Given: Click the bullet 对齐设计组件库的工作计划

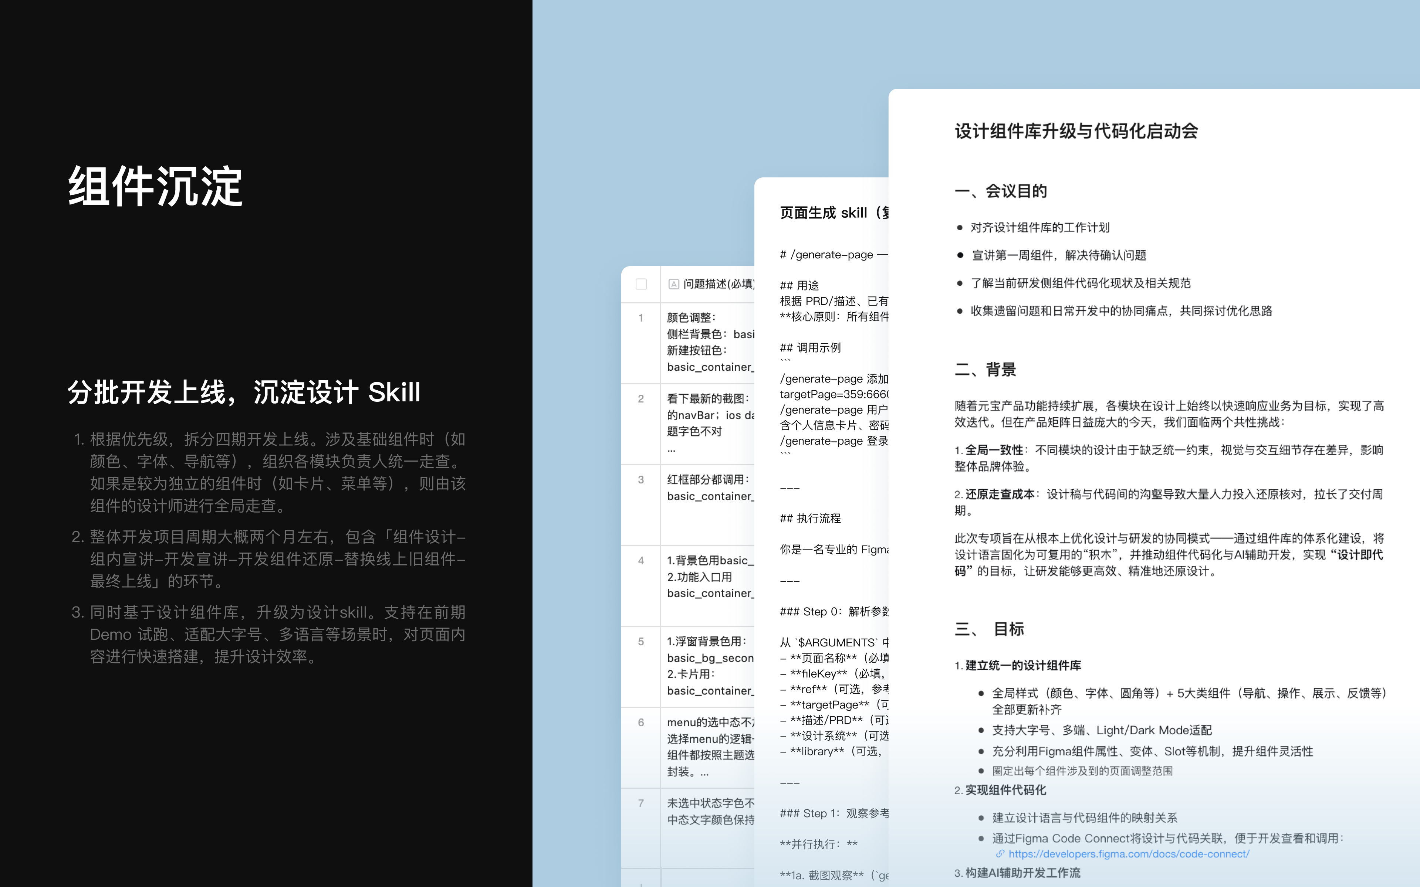Looking at the screenshot, I should pyautogui.click(x=1040, y=228).
